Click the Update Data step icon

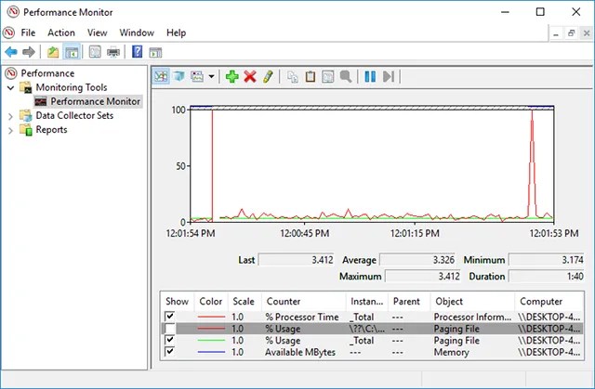tap(389, 76)
